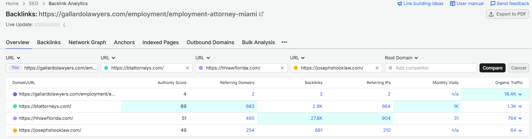Remove hhlawflorida.com competitor with X
Screen dimensions: 532x139
click(282, 68)
